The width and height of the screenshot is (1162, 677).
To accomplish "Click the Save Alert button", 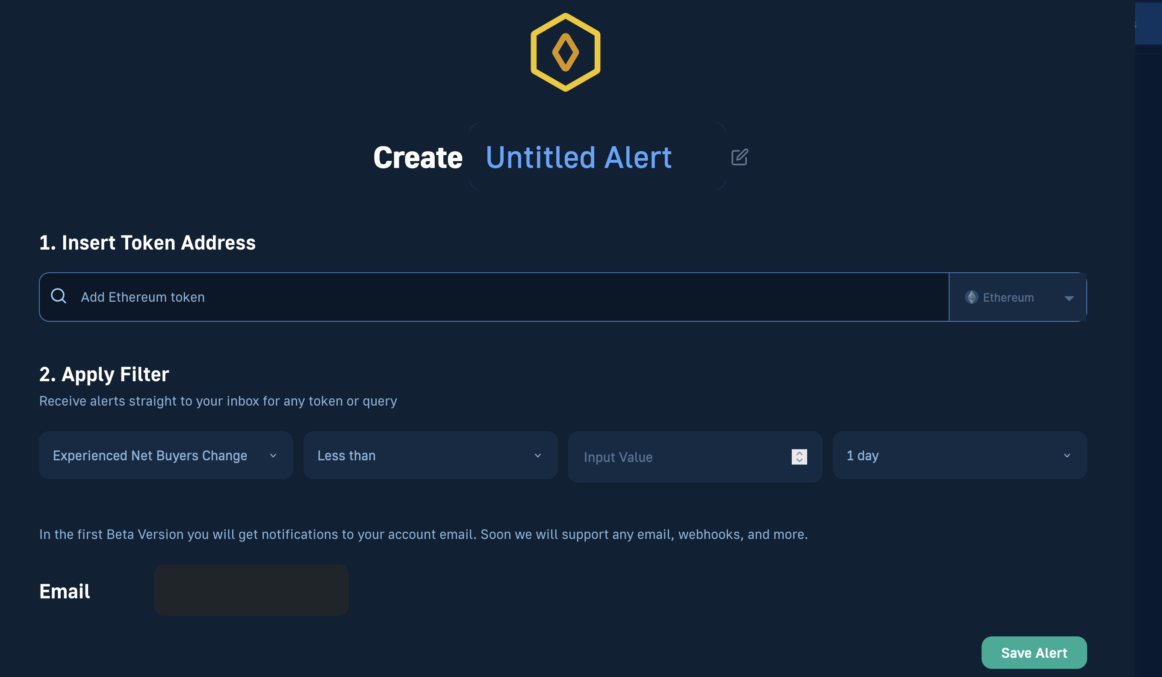I will coord(1034,651).
